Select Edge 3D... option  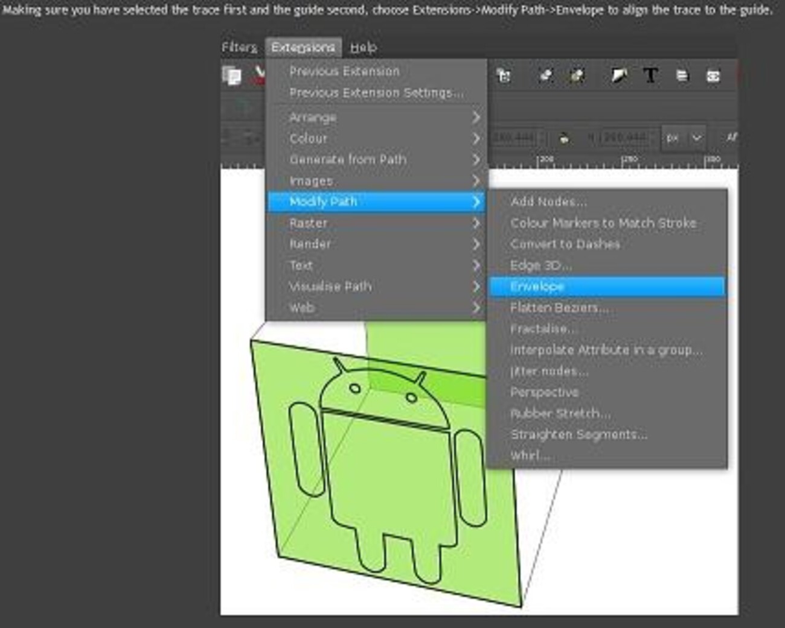coord(607,265)
